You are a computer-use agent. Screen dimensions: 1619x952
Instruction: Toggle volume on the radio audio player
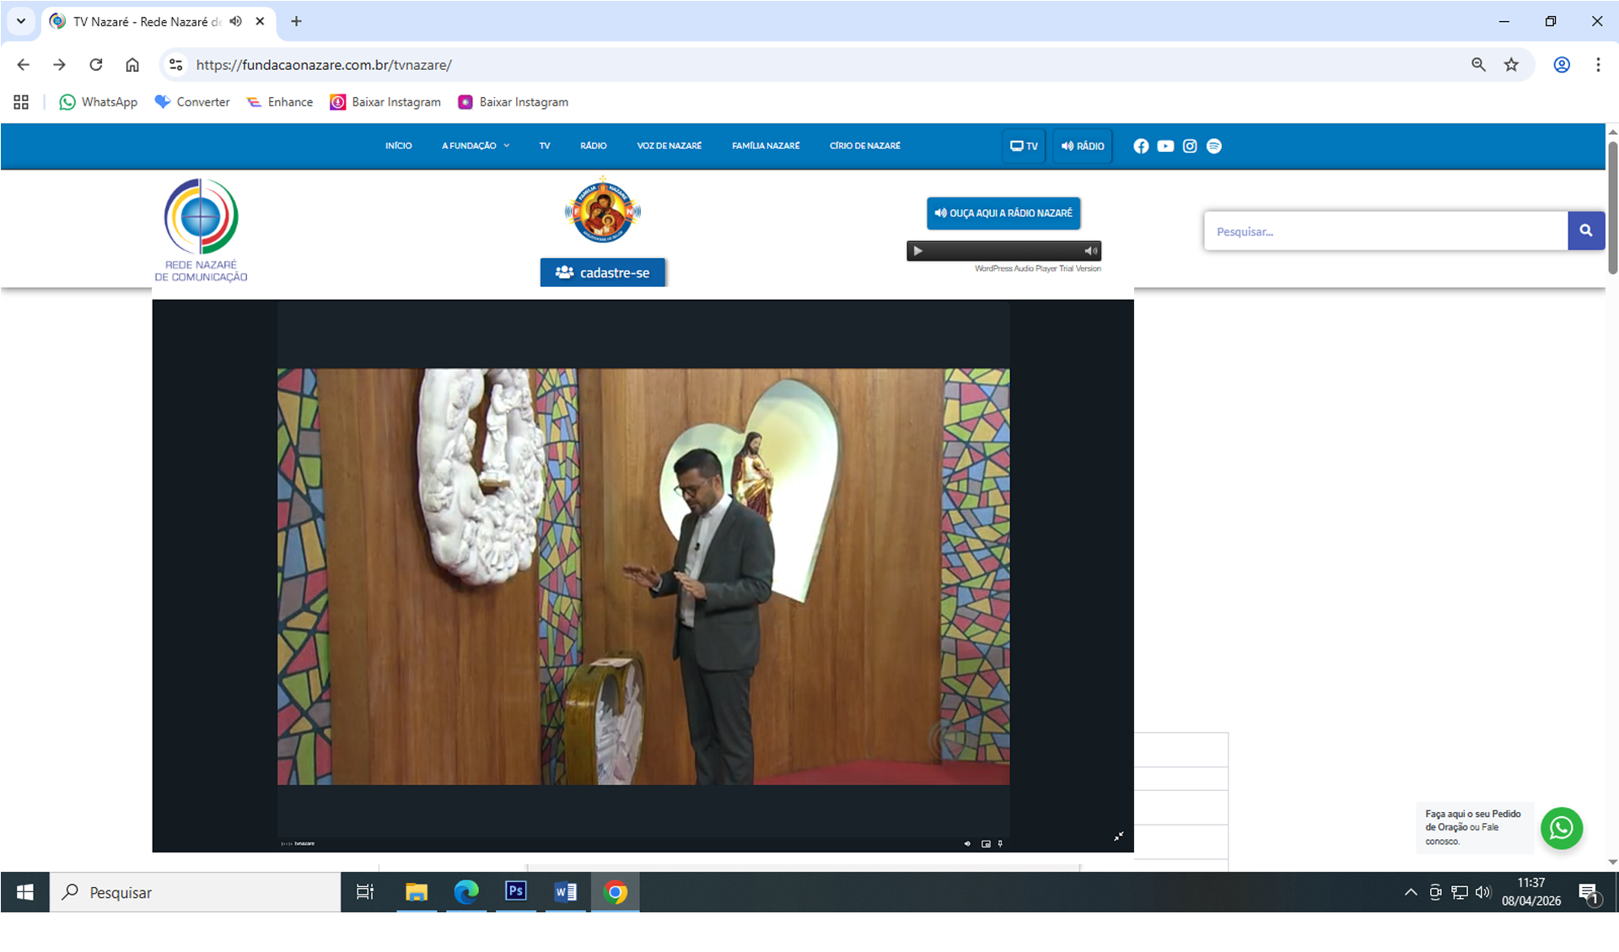[1090, 250]
